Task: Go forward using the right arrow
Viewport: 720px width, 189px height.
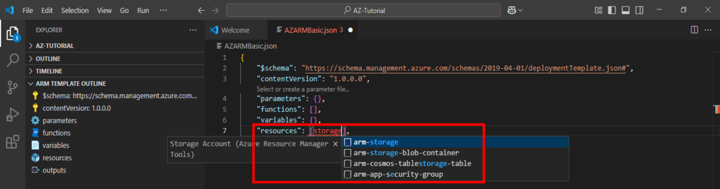Action: pos(215,10)
